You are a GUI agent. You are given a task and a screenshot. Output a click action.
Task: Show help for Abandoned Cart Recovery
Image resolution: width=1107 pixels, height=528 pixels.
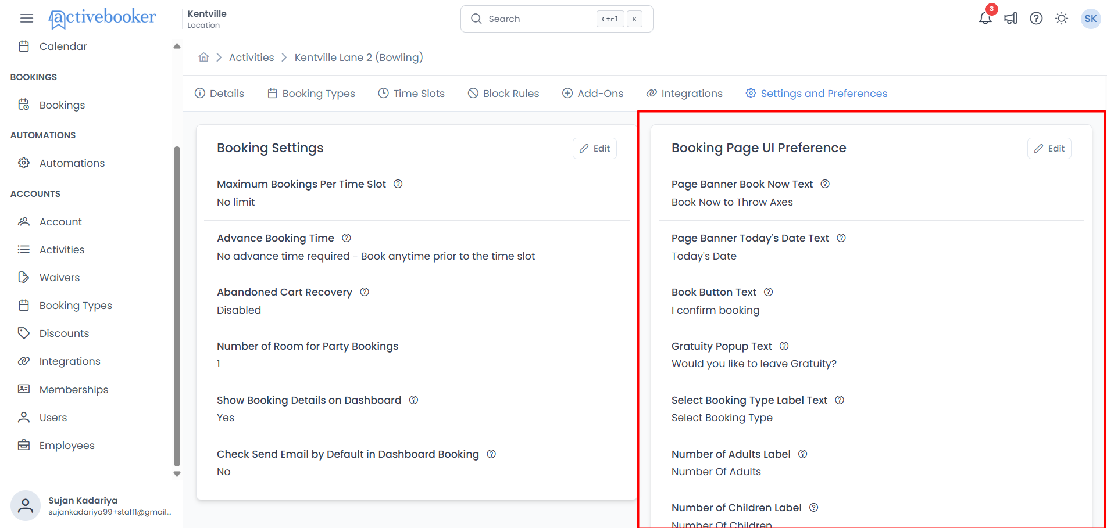pyautogui.click(x=365, y=292)
